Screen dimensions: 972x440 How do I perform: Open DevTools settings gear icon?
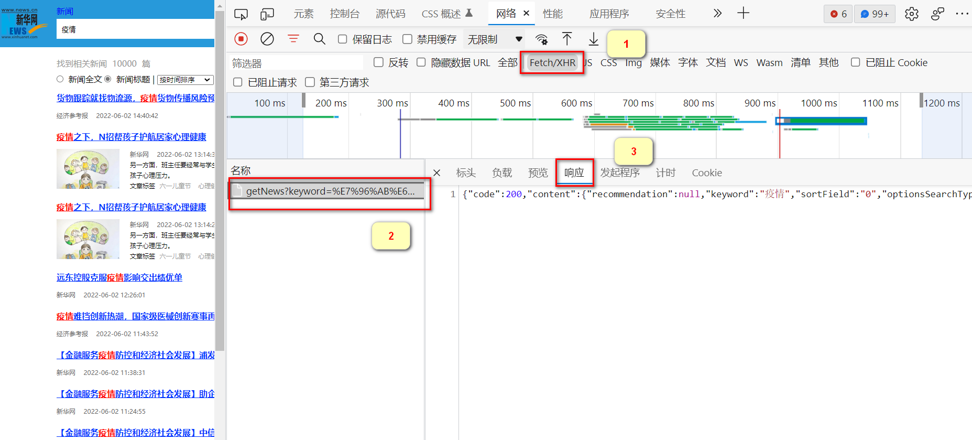[x=911, y=14]
